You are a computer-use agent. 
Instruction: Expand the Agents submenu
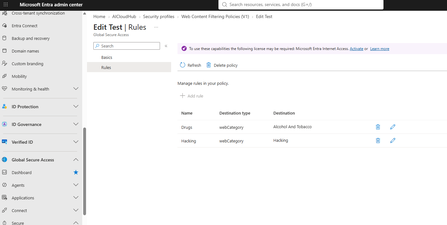76,185
